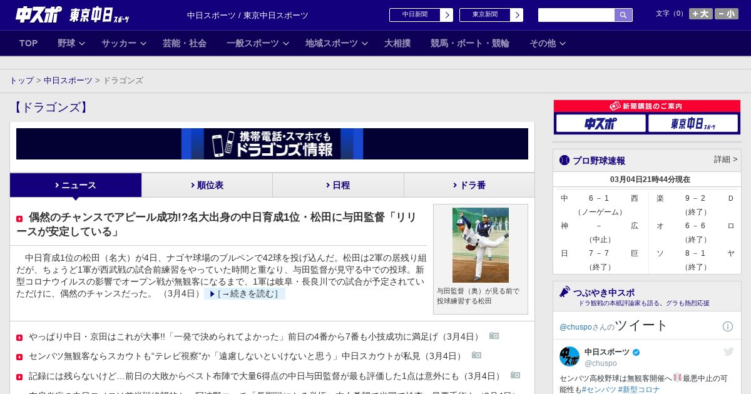The image size is (751, 394).
Task: Click the baseball icon beside プロ野球速報
Action: coord(565,160)
